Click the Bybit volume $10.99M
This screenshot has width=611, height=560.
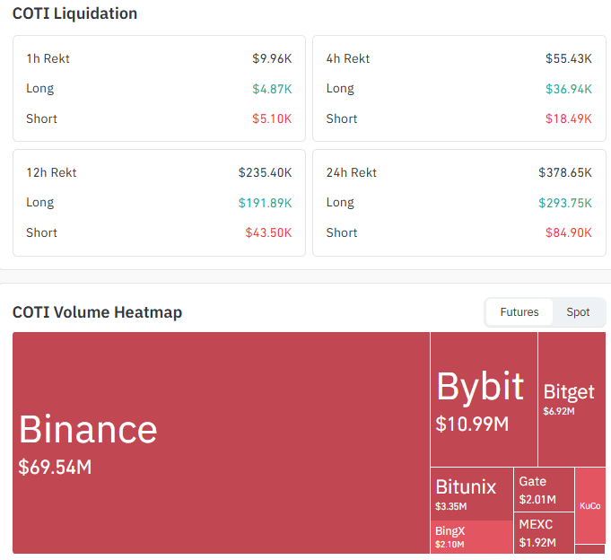[x=472, y=424]
